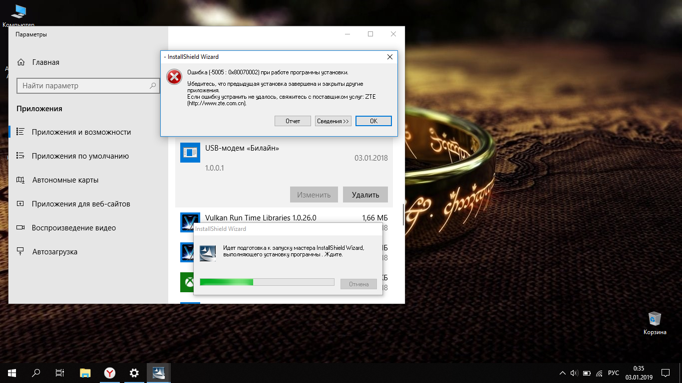Click Приложения heading in sidebar
The image size is (682, 383).
[39, 109]
